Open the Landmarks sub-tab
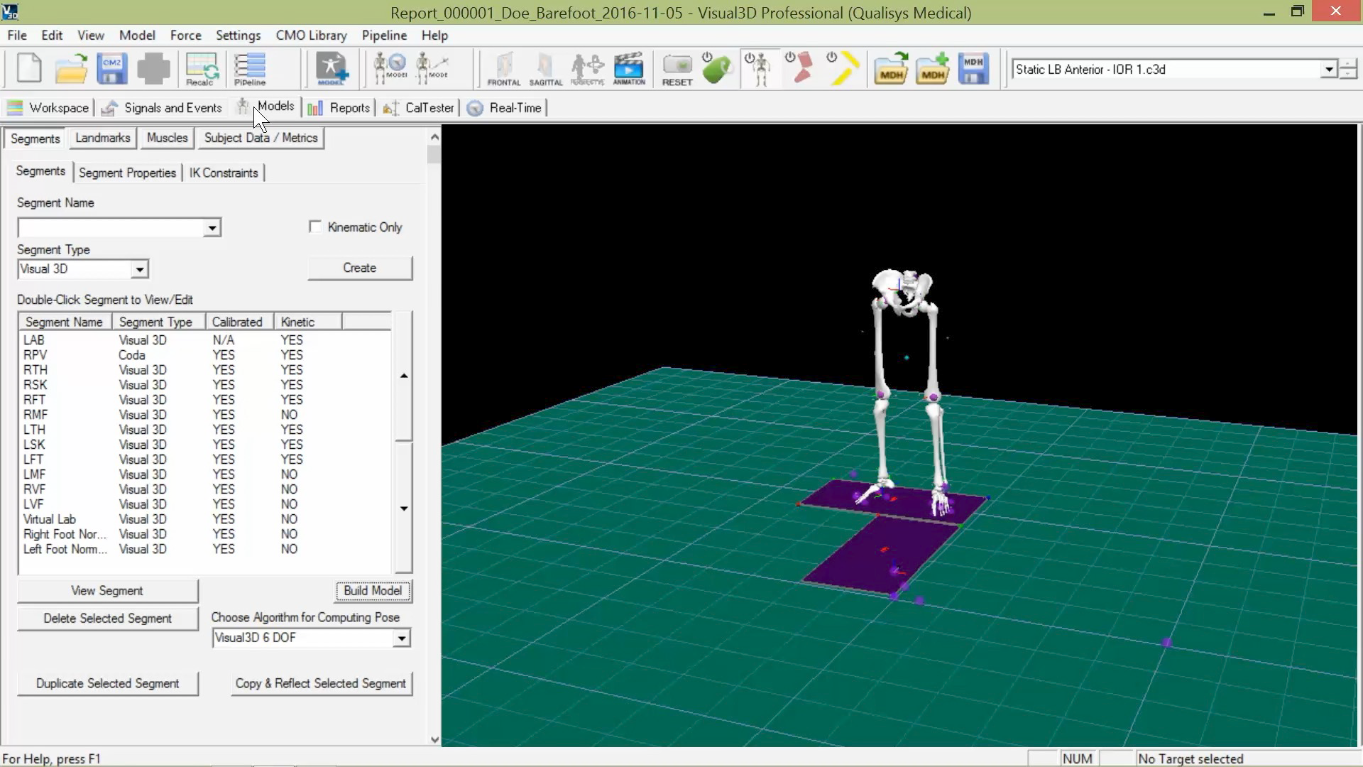The width and height of the screenshot is (1363, 767). click(x=103, y=138)
